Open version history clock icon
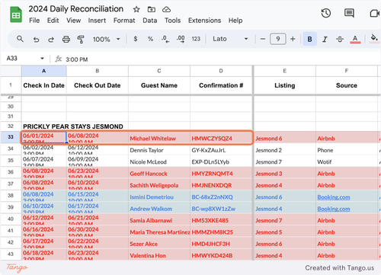 click(326, 13)
